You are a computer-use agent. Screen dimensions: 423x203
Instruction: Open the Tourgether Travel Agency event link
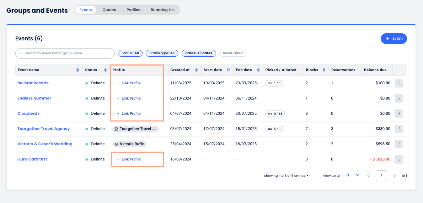pyautogui.click(x=43, y=129)
